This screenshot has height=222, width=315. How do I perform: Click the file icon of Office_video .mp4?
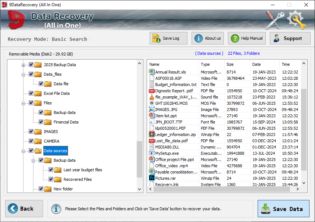pos(152,165)
